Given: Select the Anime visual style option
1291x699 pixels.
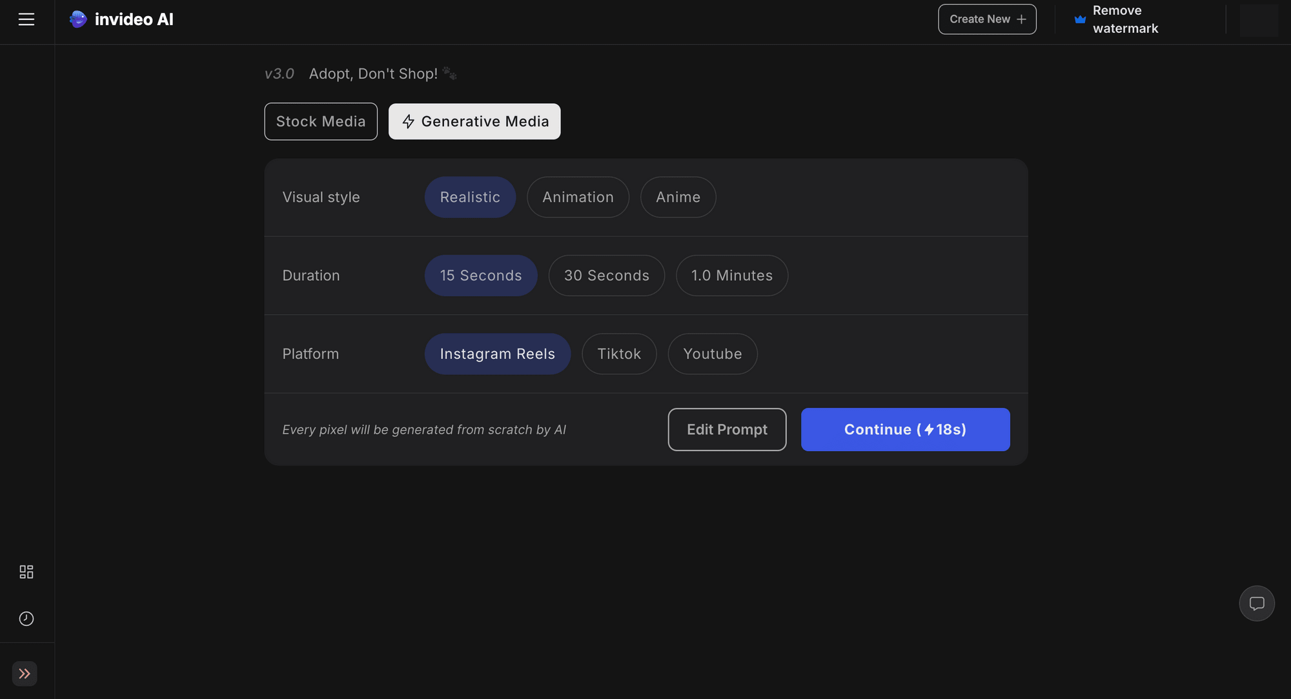Looking at the screenshot, I should (677, 196).
